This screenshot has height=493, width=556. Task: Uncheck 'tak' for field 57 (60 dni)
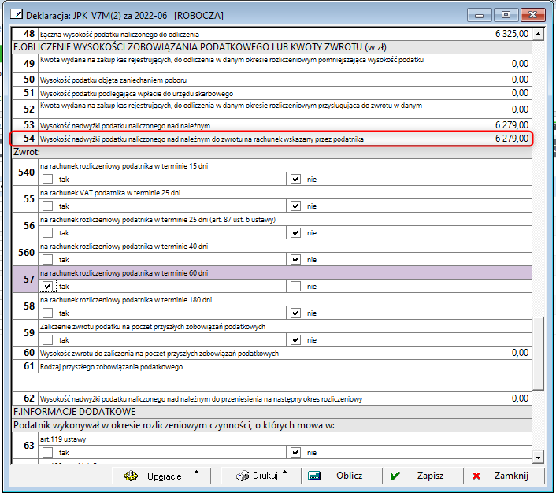[48, 287]
